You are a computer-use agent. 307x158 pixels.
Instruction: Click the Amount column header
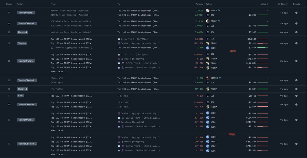(199, 4)
